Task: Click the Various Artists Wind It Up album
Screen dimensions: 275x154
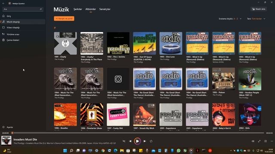Action: pos(223,44)
